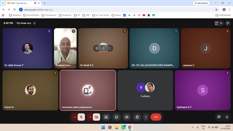Close the Meet tab
Viewport: 233px width, 131px height.
[39, 3]
